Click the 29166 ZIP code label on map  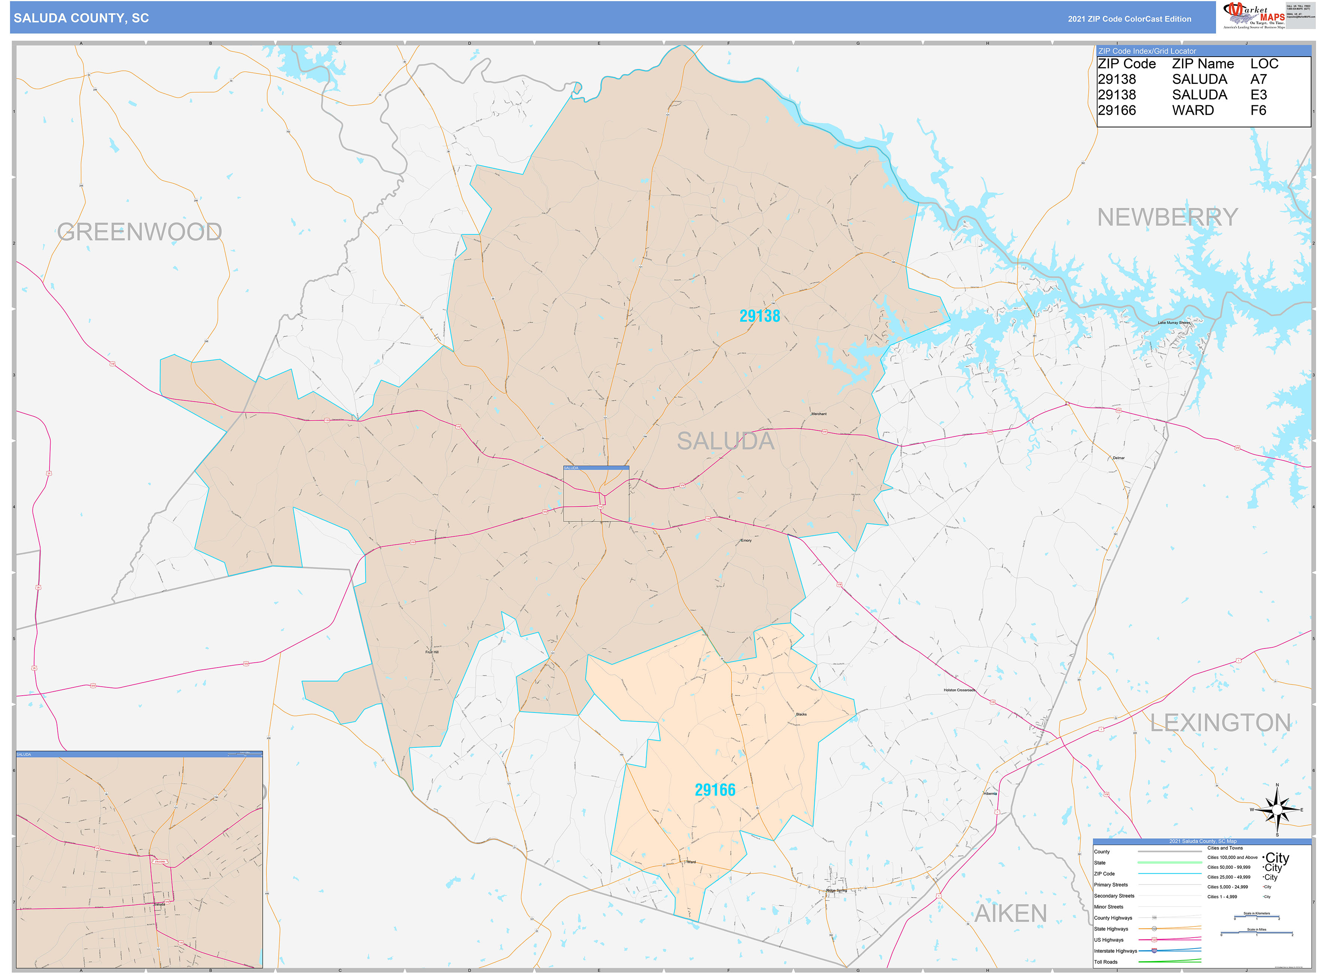click(715, 790)
